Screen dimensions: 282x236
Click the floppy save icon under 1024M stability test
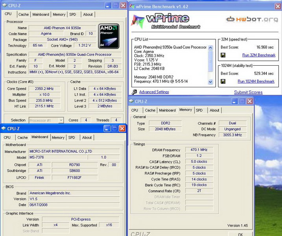[x=223, y=81]
